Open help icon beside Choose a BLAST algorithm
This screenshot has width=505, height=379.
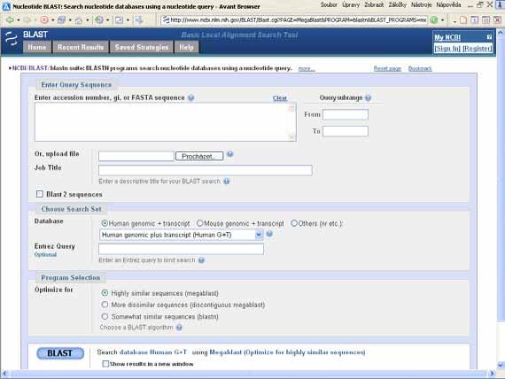[x=179, y=328]
